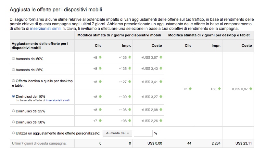Image resolution: width=265 pixels, height=153 pixels.
Task: Click the green arrow beside +7 clicks
Action: [100, 121]
